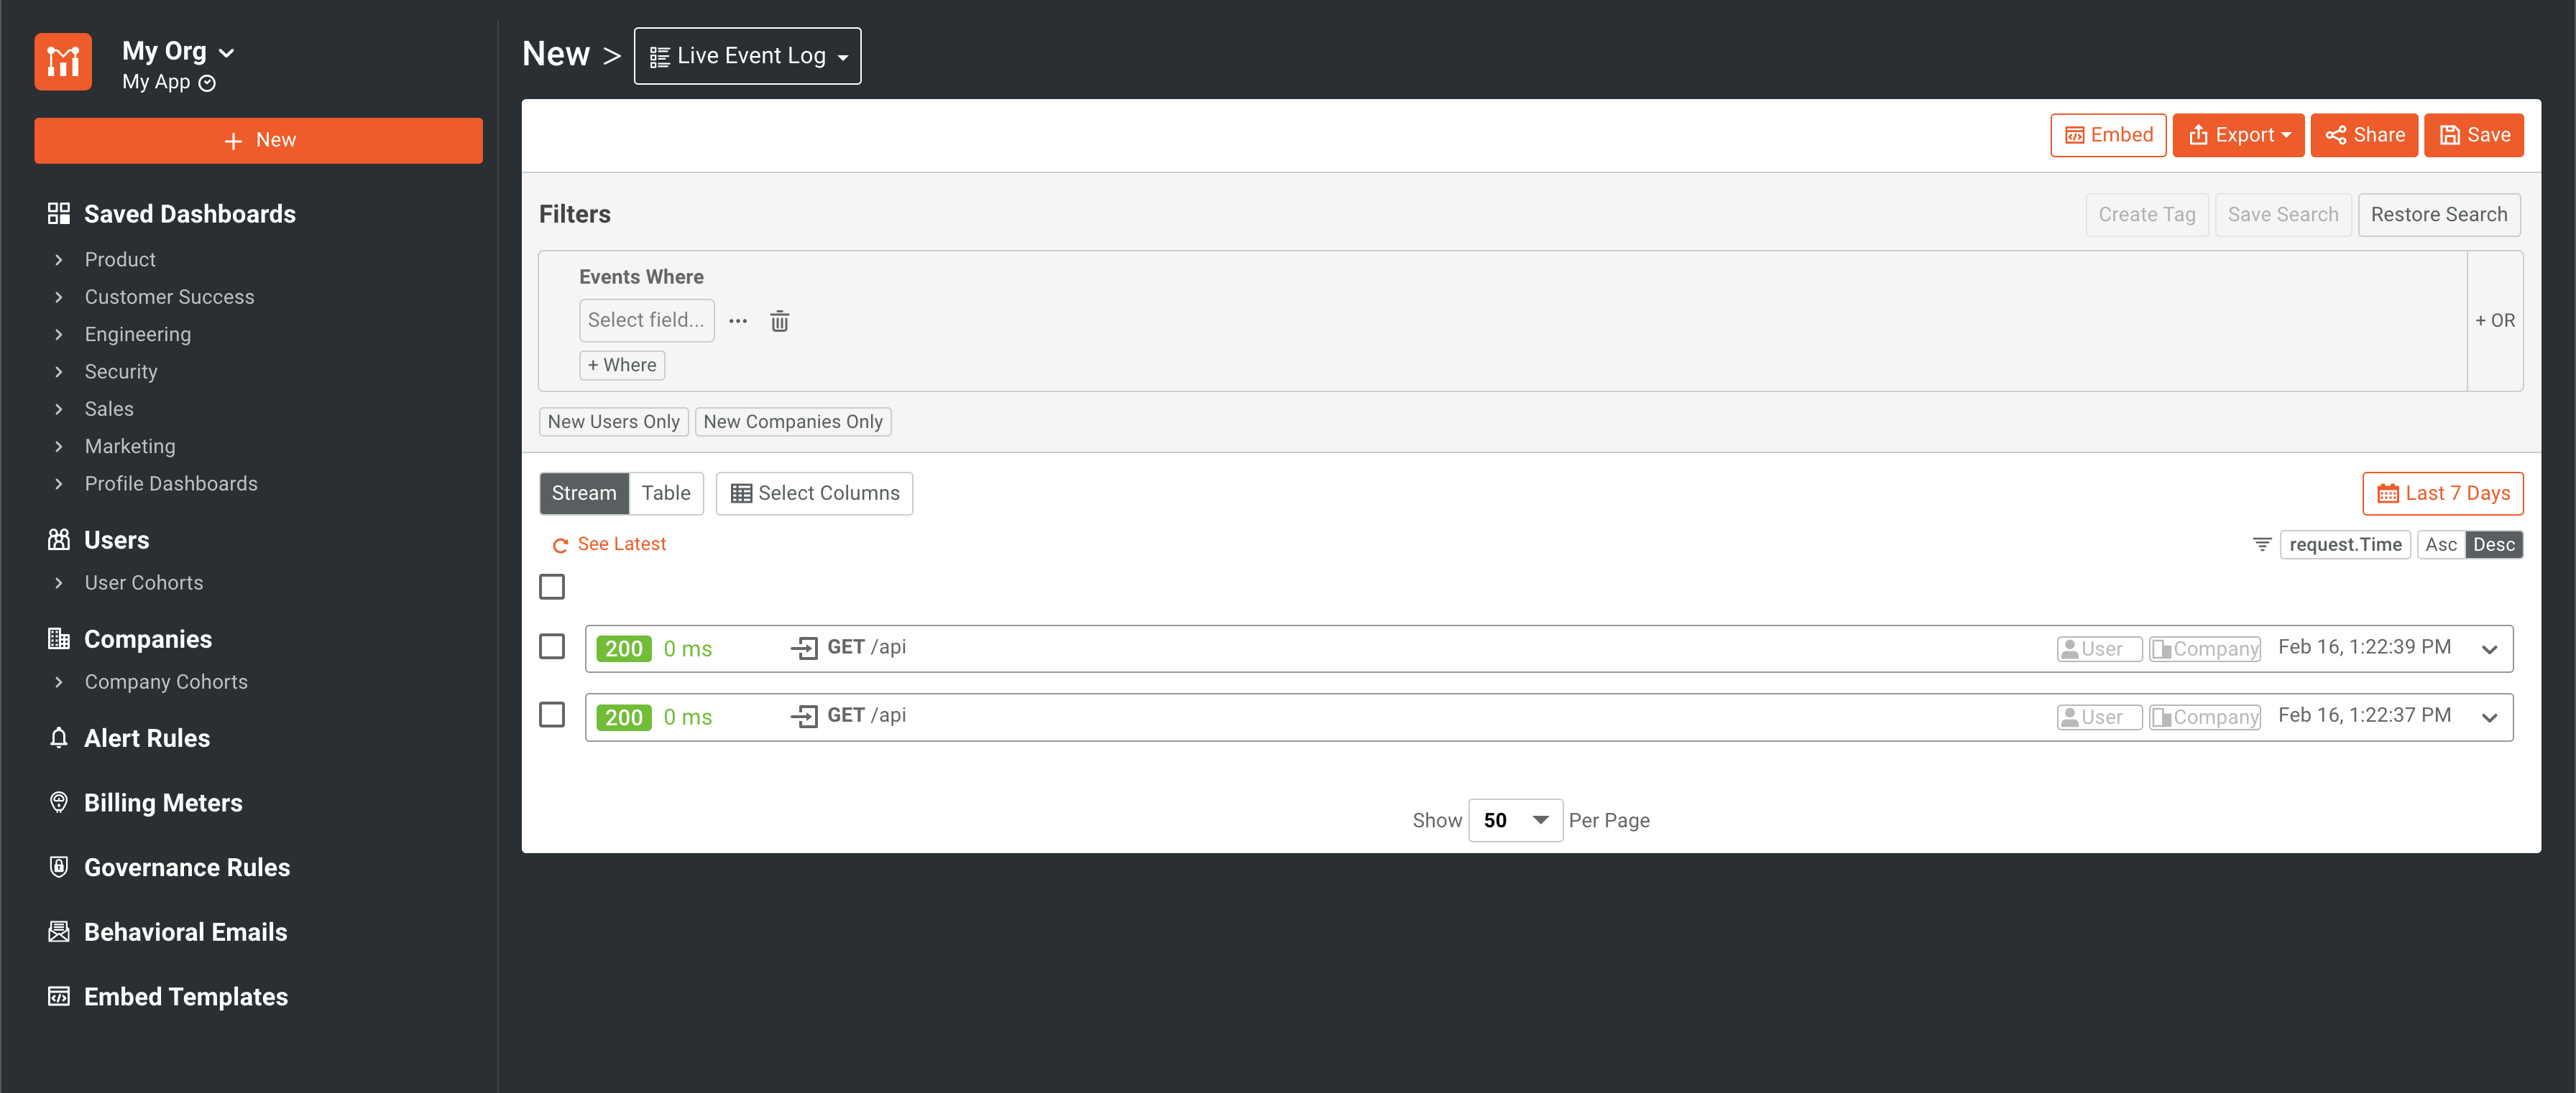Click the Governance Rules shield icon
The image size is (2576, 1093).
tap(59, 866)
